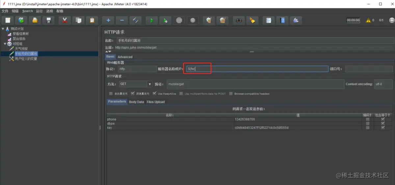Open the 选项 menu
The width and height of the screenshot is (395, 185).
[x=50, y=11]
